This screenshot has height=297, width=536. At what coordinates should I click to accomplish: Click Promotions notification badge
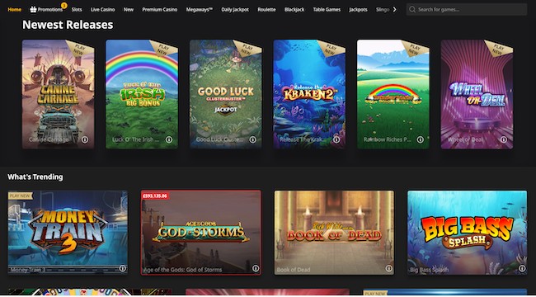click(64, 6)
